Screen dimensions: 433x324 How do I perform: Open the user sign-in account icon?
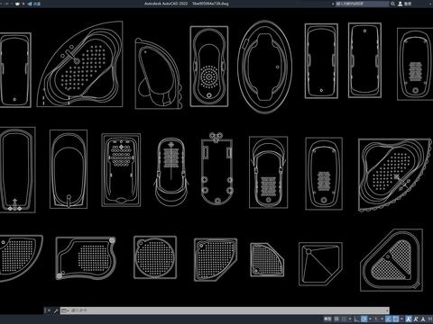(x=401, y=4)
